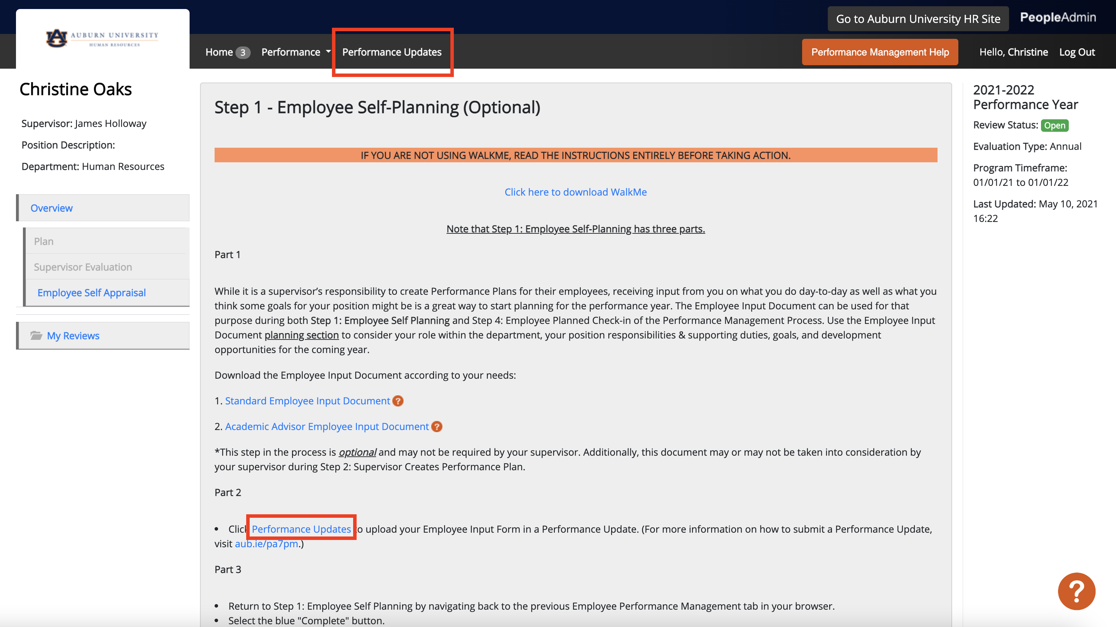This screenshot has height=627, width=1116.
Task: Click the orange WalkMe instructions banner
Action: pyautogui.click(x=576, y=155)
